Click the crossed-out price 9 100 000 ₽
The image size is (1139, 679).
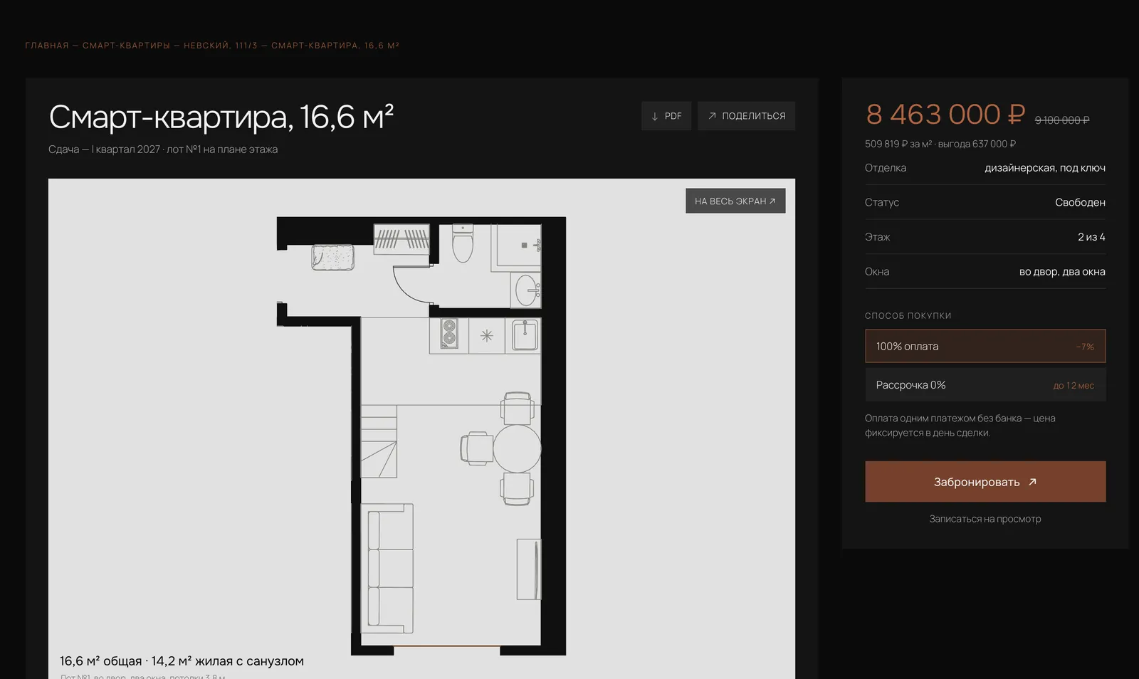pos(1062,120)
